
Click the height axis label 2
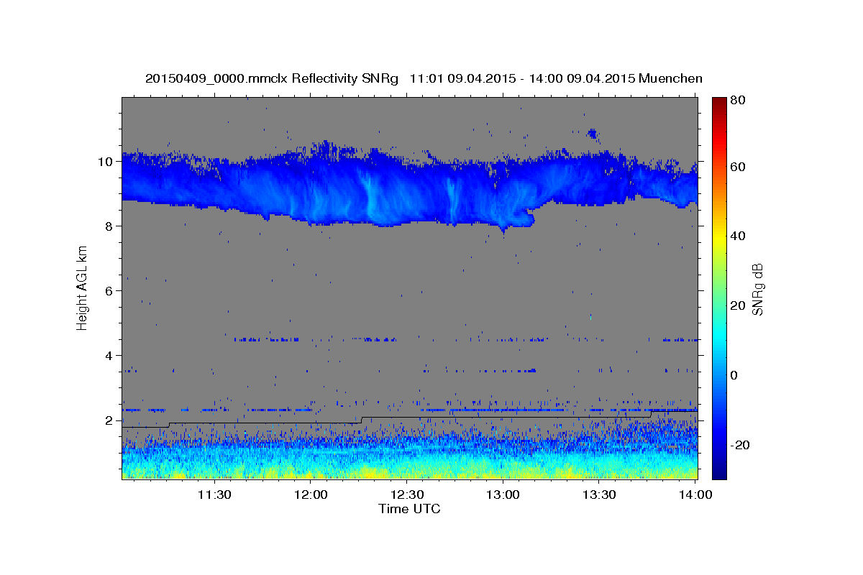click(110, 420)
